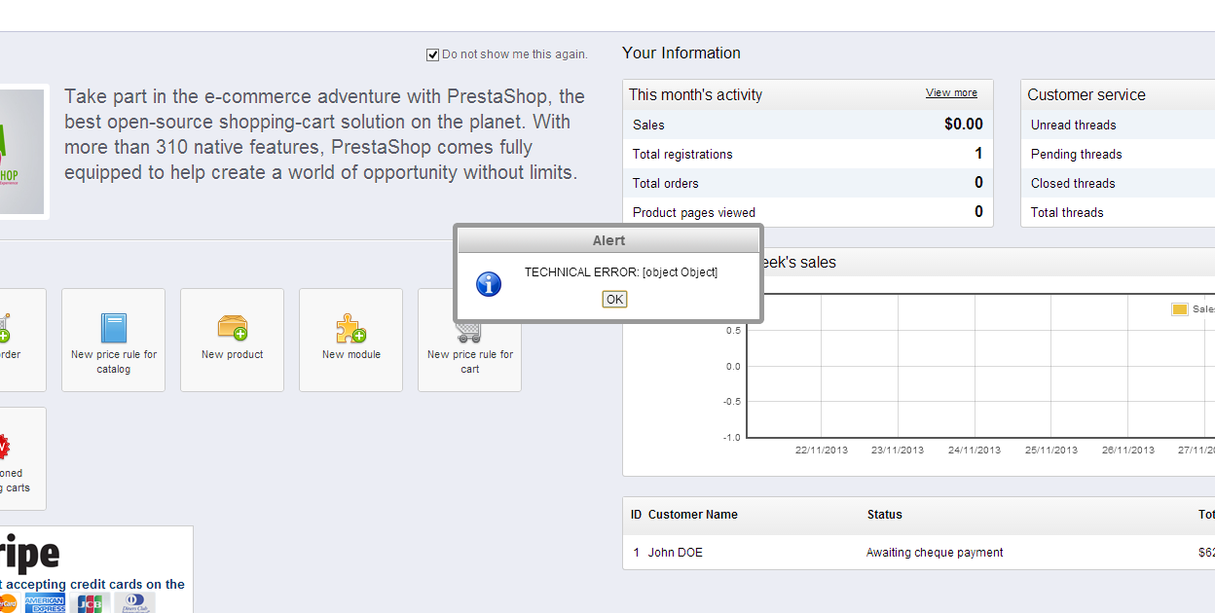Click the Alert dialog title bar
The width and height of the screenshot is (1215, 613).
click(x=609, y=240)
